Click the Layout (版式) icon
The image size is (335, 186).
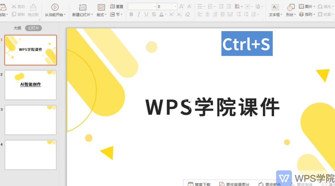pyautogui.click(x=101, y=7)
